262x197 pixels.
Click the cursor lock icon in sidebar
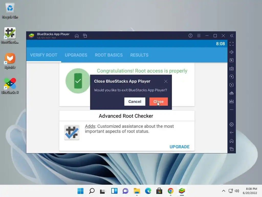tap(231, 60)
